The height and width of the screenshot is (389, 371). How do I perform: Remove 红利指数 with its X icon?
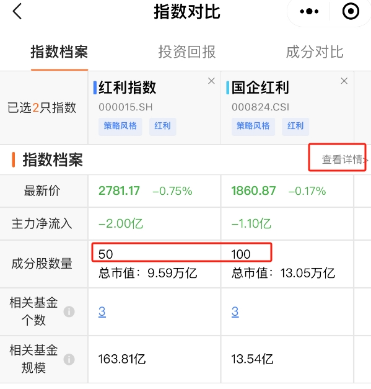211,81
